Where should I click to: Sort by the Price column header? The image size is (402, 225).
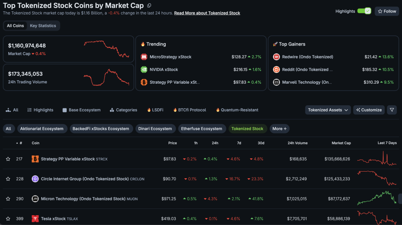pyautogui.click(x=172, y=143)
